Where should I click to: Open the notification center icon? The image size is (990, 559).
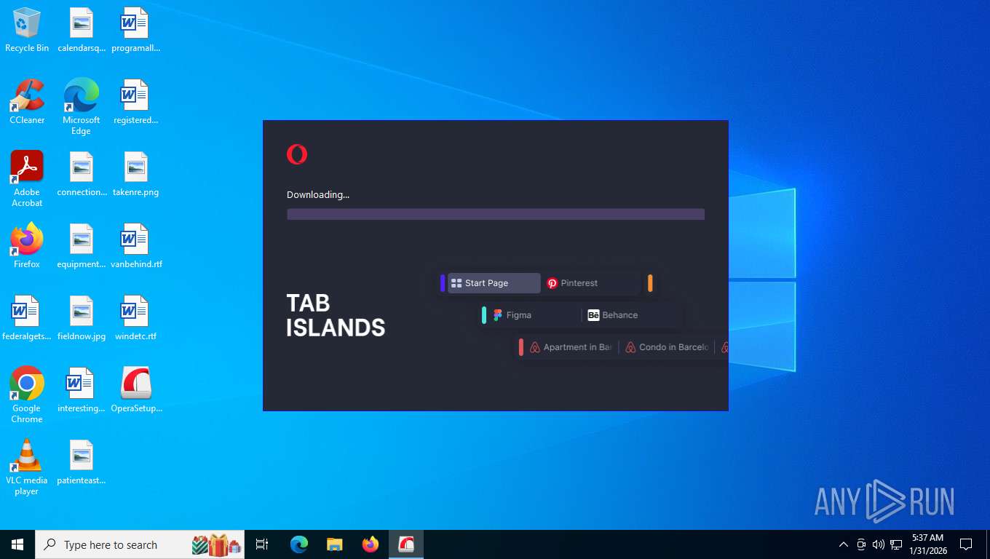pos(967,544)
